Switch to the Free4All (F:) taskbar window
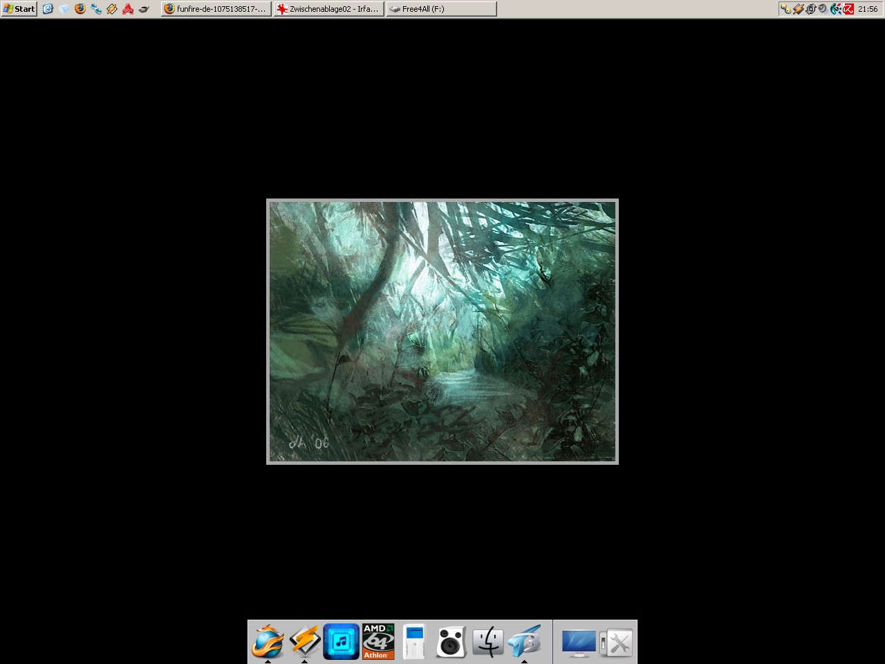885x664 pixels. tap(441, 9)
